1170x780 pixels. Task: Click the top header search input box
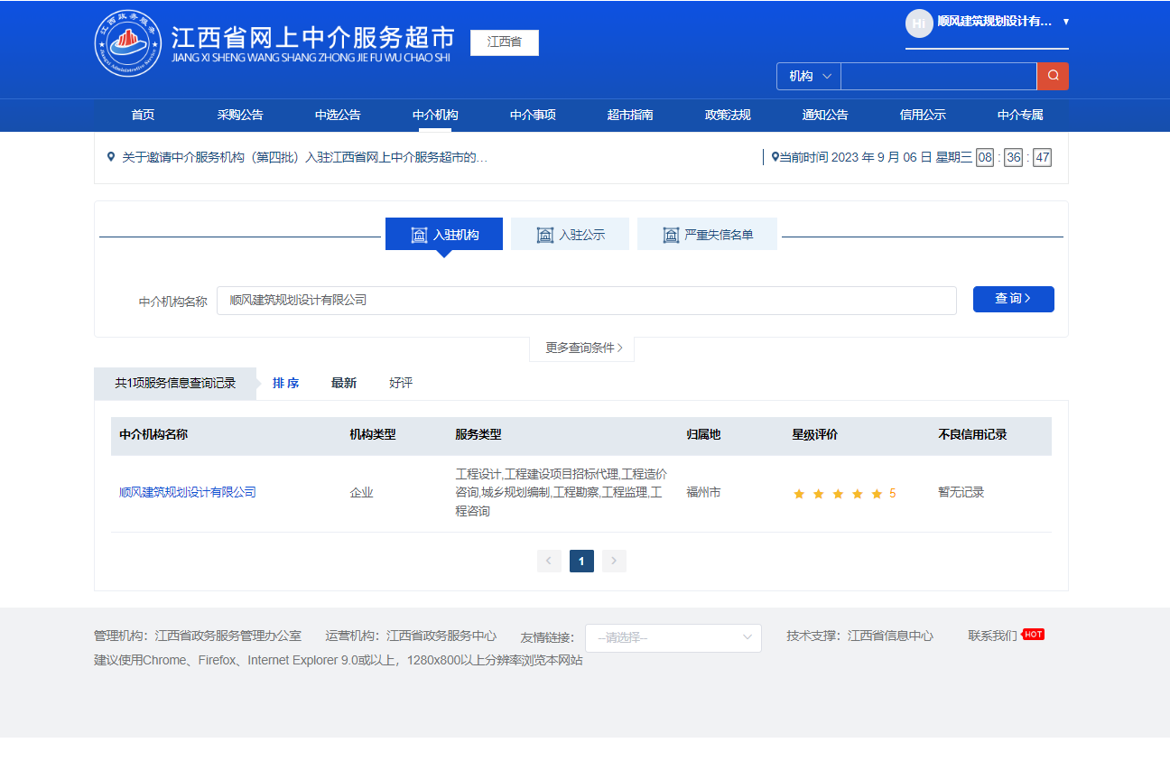coord(939,76)
